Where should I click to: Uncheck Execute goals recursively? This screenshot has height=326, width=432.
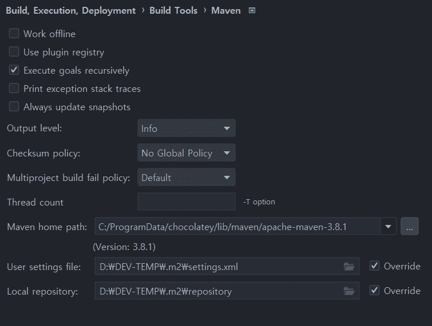point(14,70)
